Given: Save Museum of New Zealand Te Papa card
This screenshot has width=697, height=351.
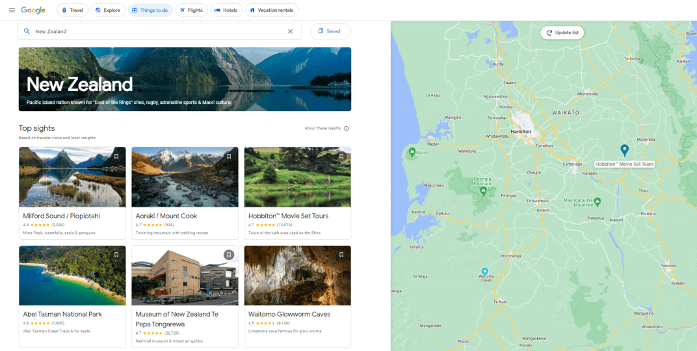Looking at the screenshot, I should (x=228, y=255).
